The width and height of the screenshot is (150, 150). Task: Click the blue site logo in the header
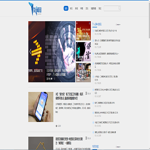[x=35, y=9]
